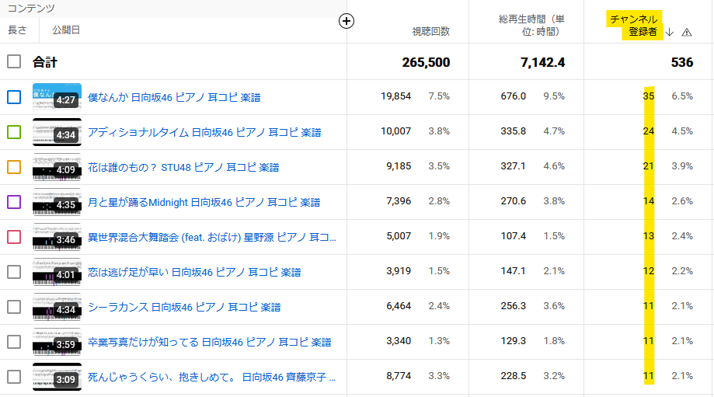Toggle the orange checkbox for 花は誰のもの？
This screenshot has height=397, width=714.
[14, 167]
